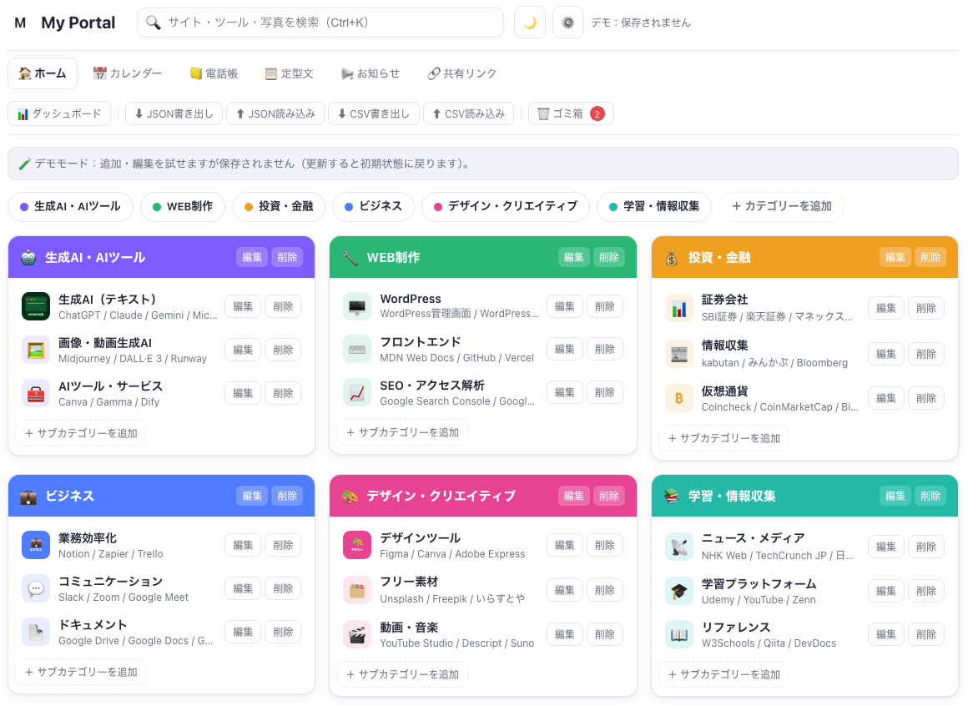Click the ドキュメント page icon
Screen dimensions: 973x706
pyautogui.click(x=35, y=633)
